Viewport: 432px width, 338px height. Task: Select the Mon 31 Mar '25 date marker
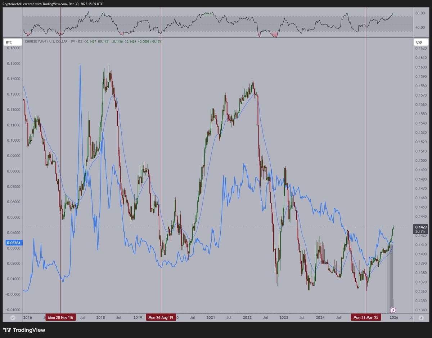[x=366, y=318]
